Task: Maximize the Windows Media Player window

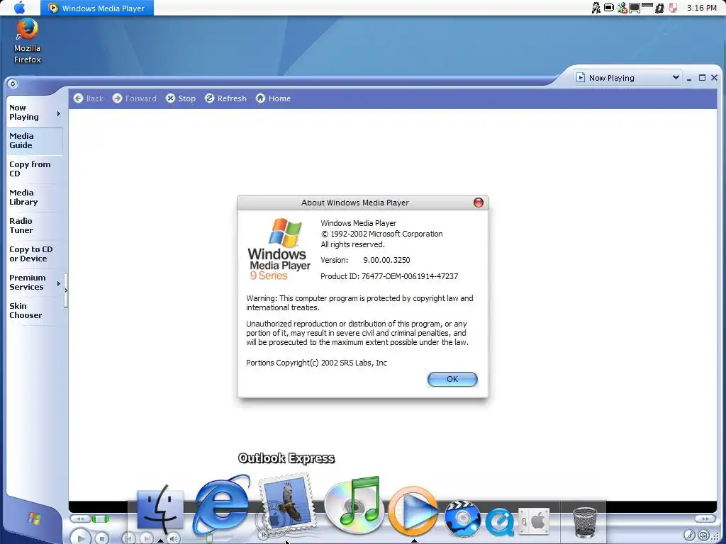Action: (x=702, y=78)
